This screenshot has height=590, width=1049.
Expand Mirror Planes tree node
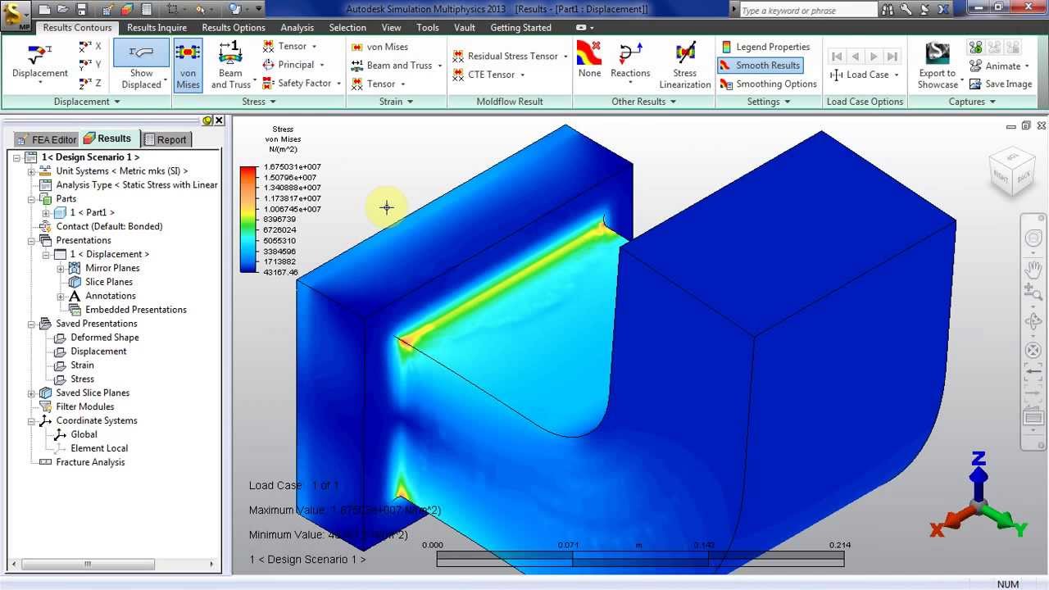60,268
